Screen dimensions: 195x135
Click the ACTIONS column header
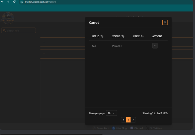pos(157,36)
